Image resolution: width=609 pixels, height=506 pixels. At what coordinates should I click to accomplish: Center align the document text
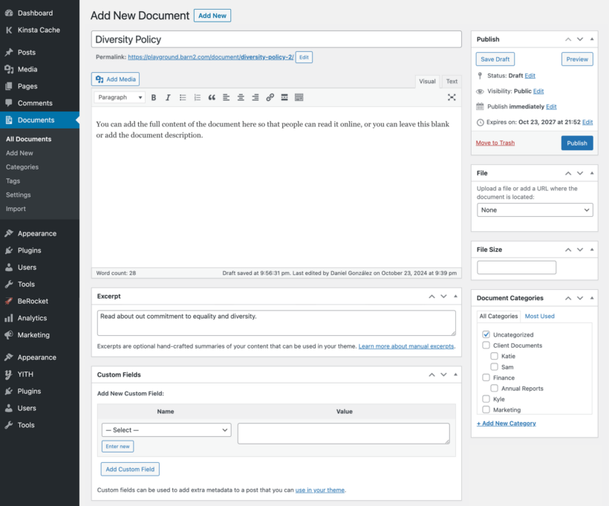point(239,97)
